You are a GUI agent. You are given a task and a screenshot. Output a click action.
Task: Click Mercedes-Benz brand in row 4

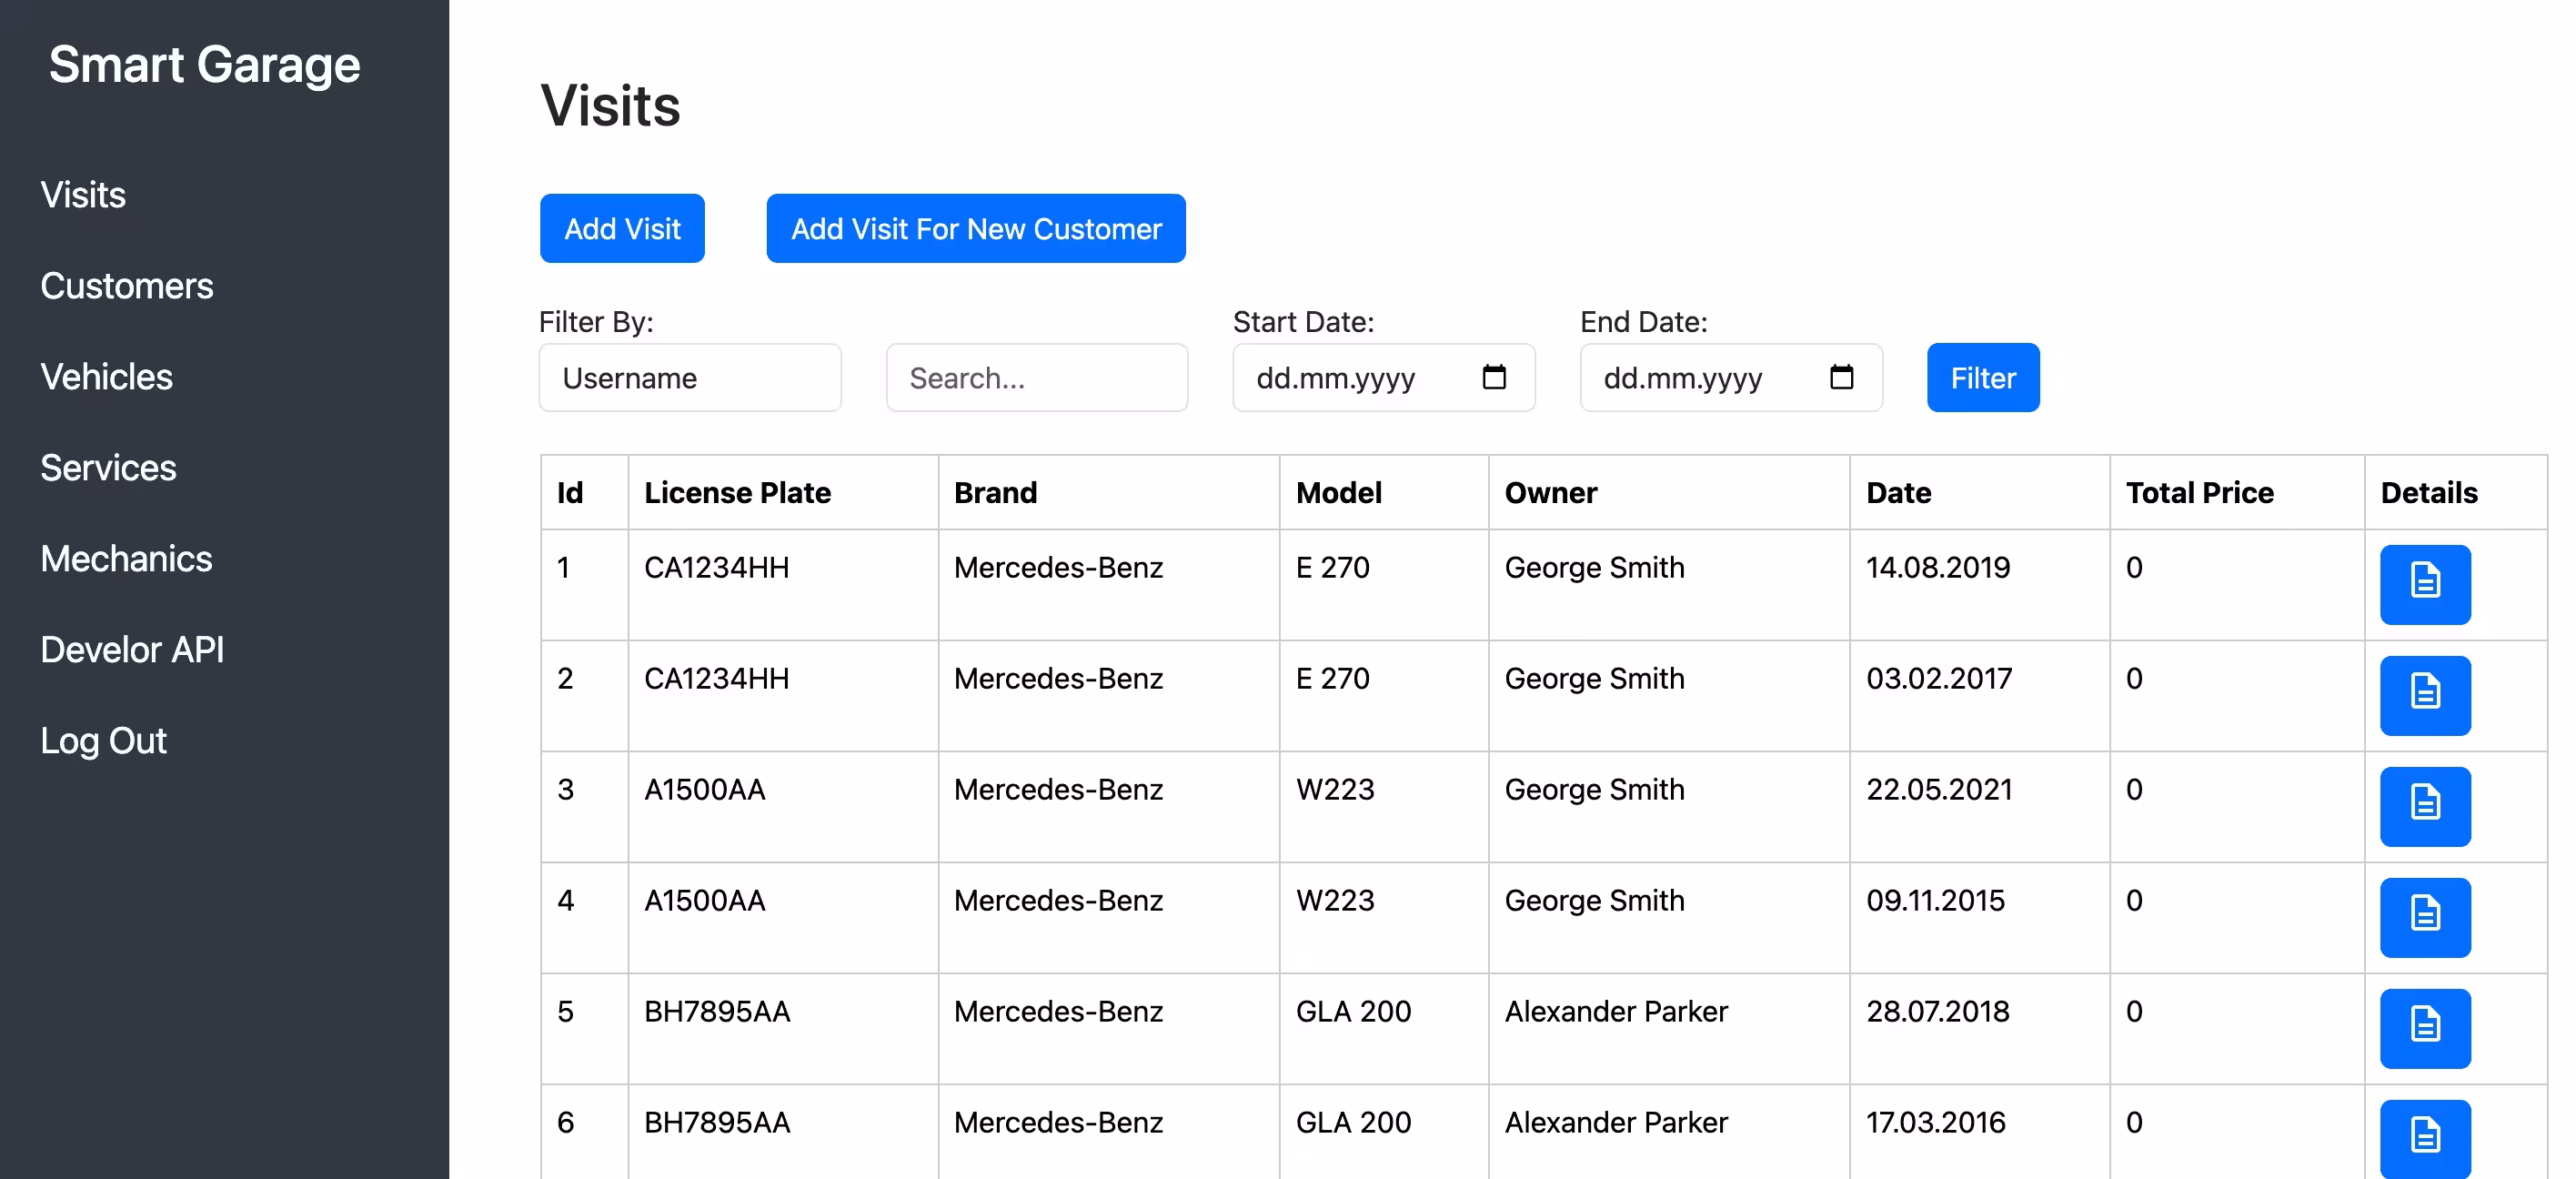1058,901
